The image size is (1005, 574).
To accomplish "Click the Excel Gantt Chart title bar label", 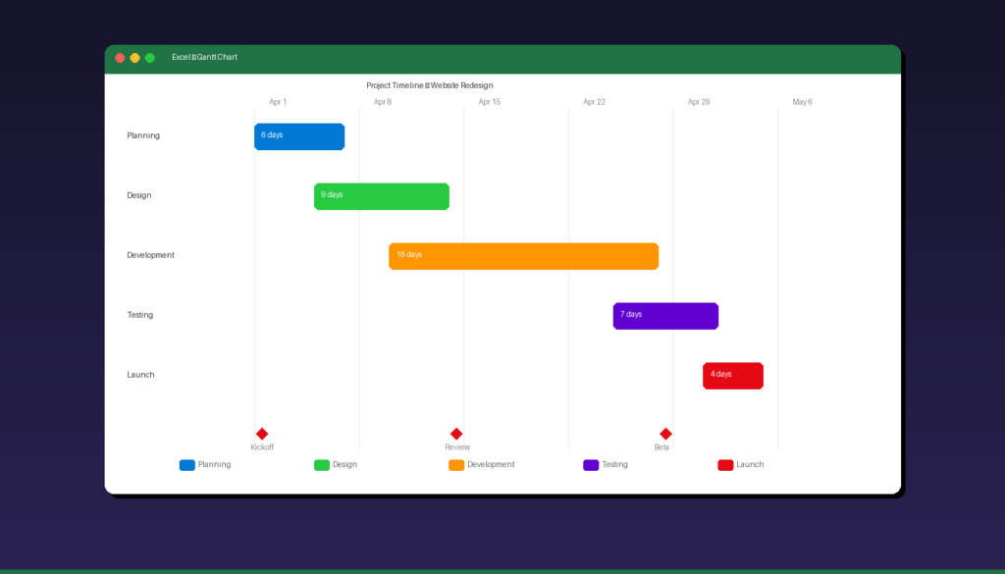I will click(204, 57).
